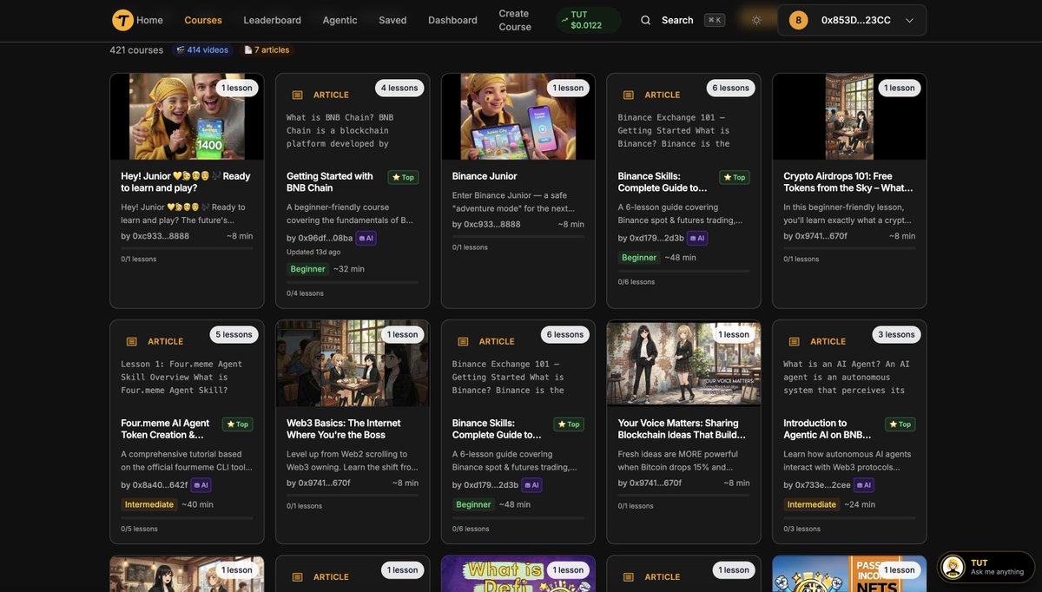Image resolution: width=1042 pixels, height=592 pixels.
Task: Open the Crypto Airdrops 101 thumbnail
Action: coord(849,116)
